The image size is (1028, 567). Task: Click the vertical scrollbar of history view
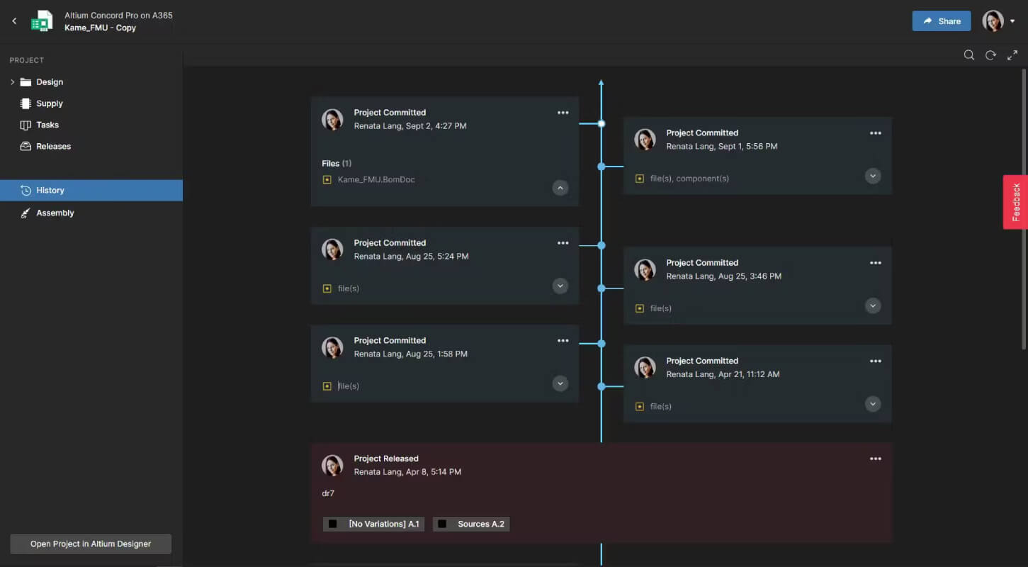[x=1024, y=209]
